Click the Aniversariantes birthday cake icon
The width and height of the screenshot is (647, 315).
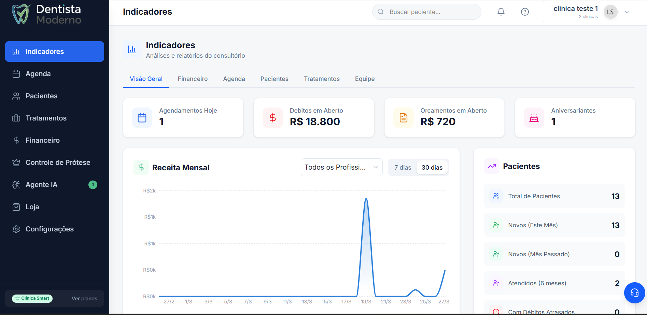(x=534, y=118)
